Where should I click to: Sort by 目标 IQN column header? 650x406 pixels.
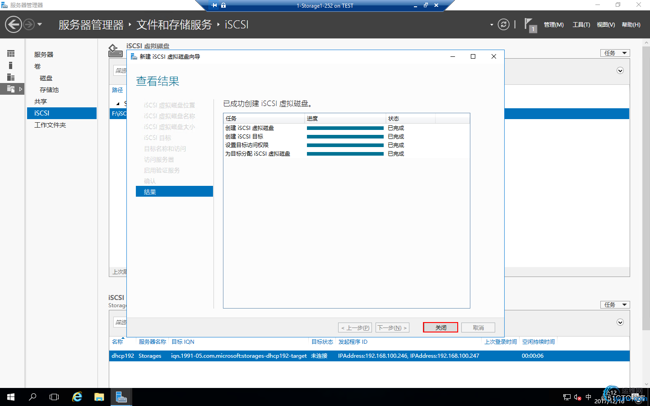183,342
